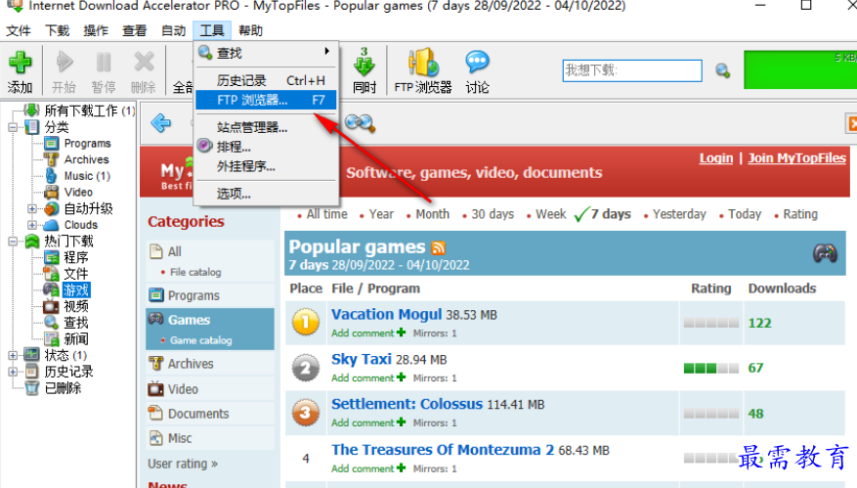Screen dimensions: 857x488
Task: Expand the 历史记录 tree node
Action: coord(13,372)
